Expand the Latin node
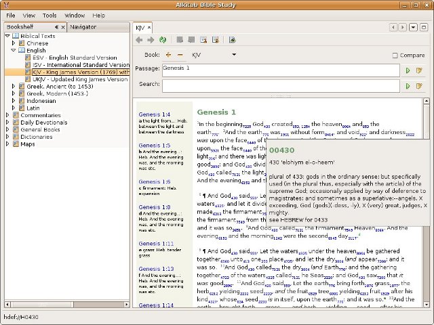434x325 pixels. (x=14, y=108)
